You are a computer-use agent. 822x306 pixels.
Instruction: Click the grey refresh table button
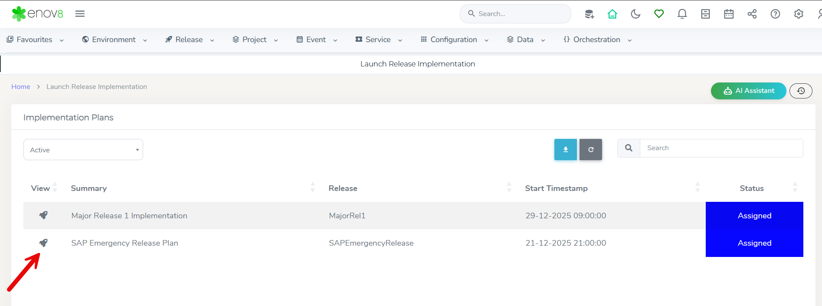pyautogui.click(x=590, y=150)
